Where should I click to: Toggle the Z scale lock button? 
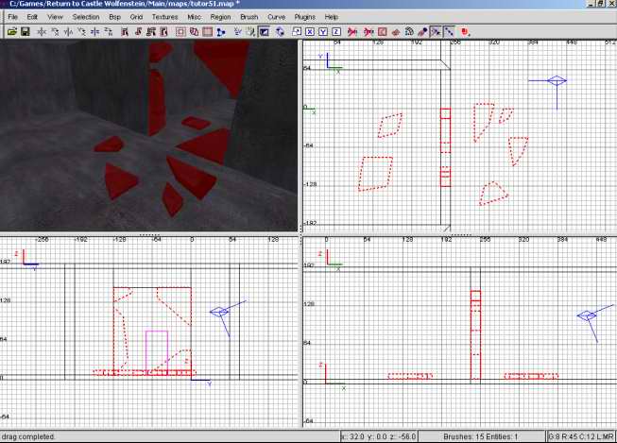[336, 31]
